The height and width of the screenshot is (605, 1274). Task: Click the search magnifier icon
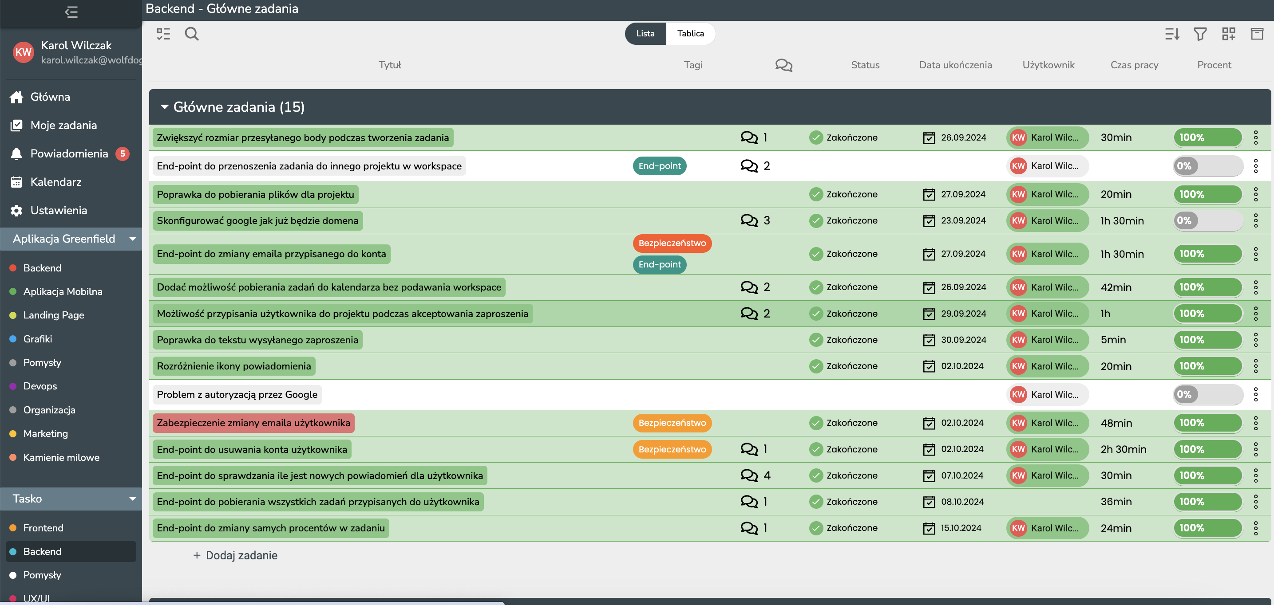(x=191, y=34)
